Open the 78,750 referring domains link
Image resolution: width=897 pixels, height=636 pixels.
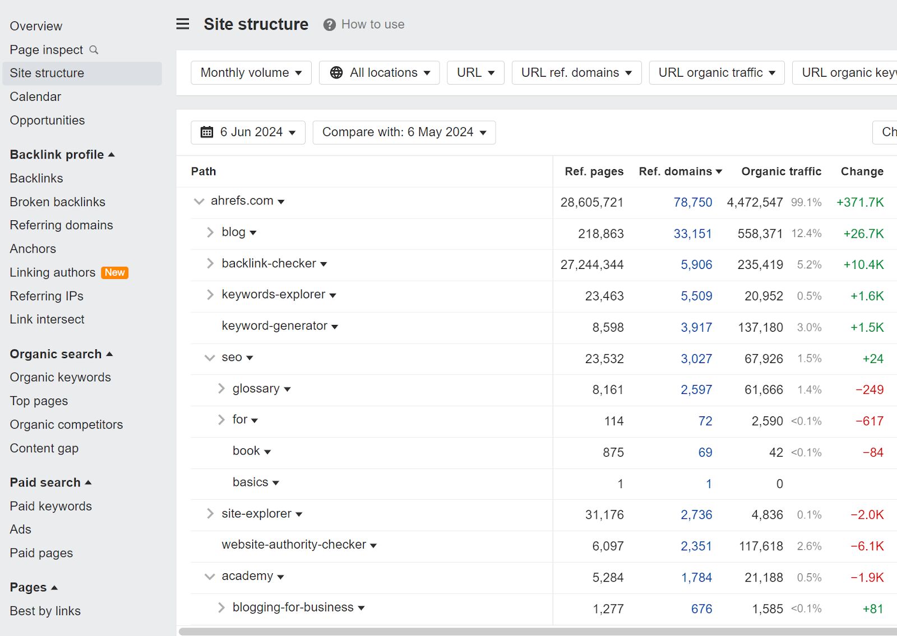pyautogui.click(x=694, y=202)
